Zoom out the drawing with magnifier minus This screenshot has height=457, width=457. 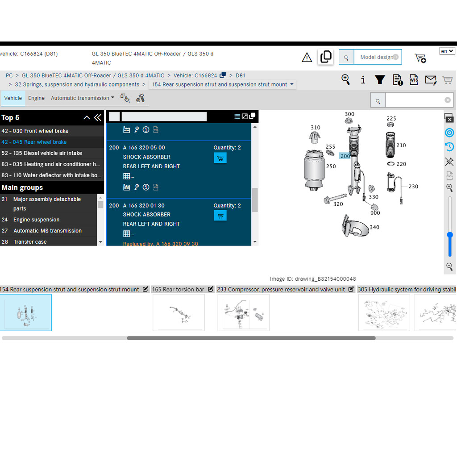point(449,266)
